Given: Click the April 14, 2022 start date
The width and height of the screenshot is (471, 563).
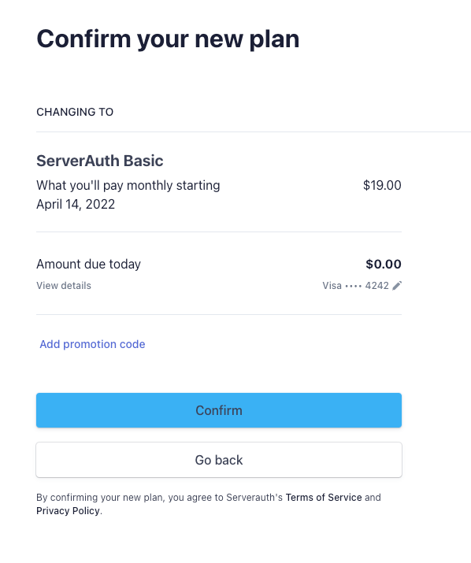Looking at the screenshot, I should (x=76, y=204).
